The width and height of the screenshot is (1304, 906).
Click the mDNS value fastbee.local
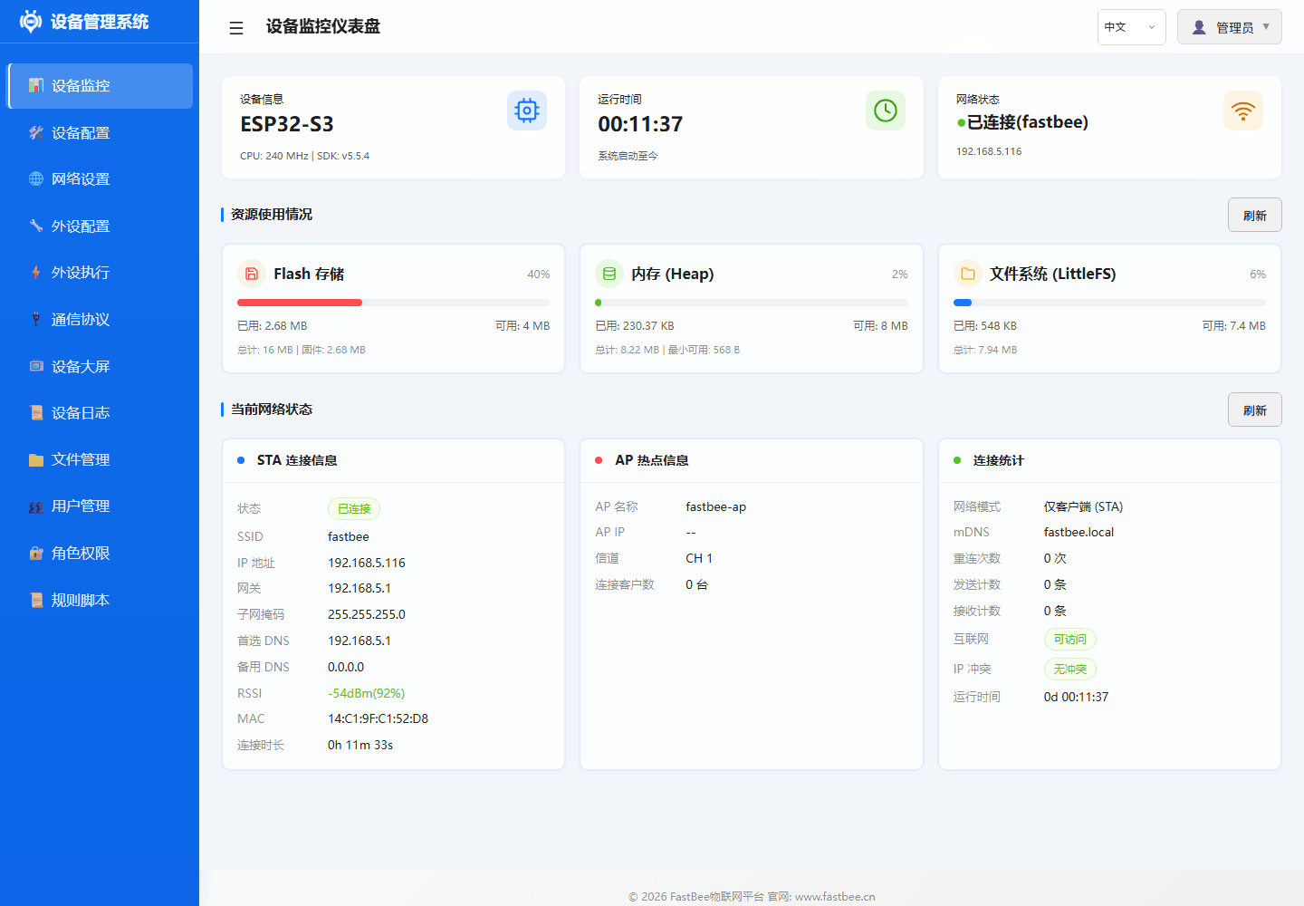tap(1079, 533)
